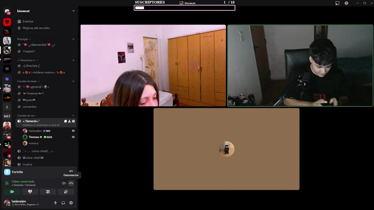The width and height of the screenshot is (374, 210).
Task: Collapse Canales de voz category
Action: [27, 116]
